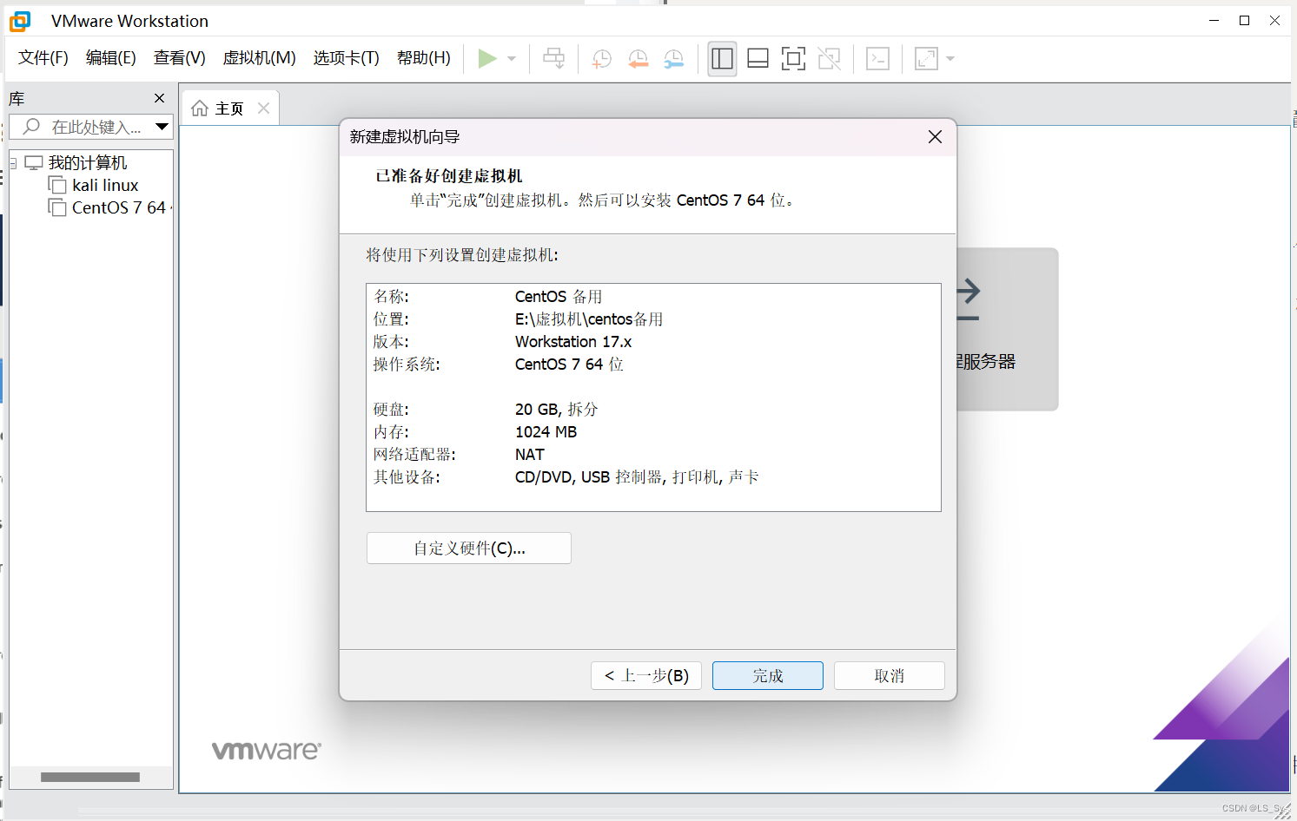Click the Workstation 17.x version value
Screen dimensions: 1297x821
[x=573, y=342]
